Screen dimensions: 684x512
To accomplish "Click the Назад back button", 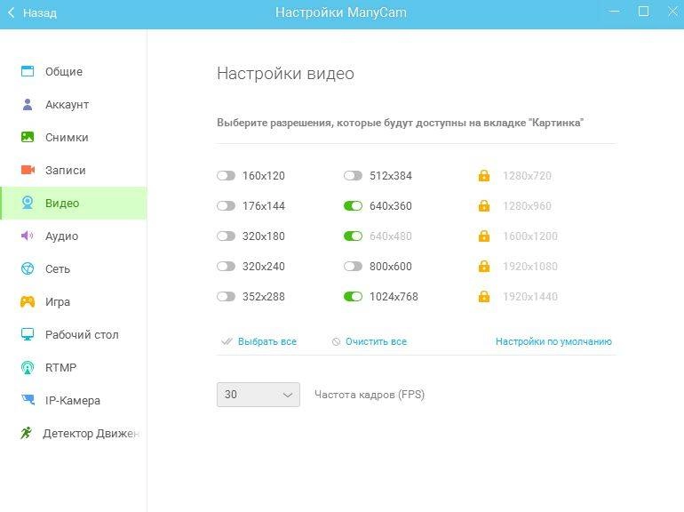I will tap(32, 12).
